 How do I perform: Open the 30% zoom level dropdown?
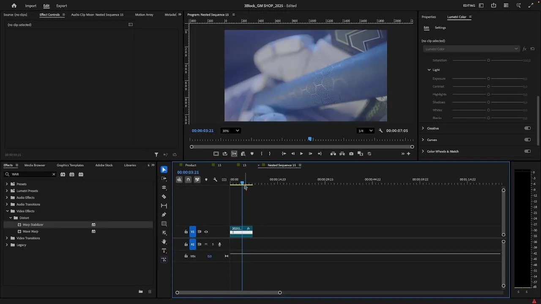[231, 131]
